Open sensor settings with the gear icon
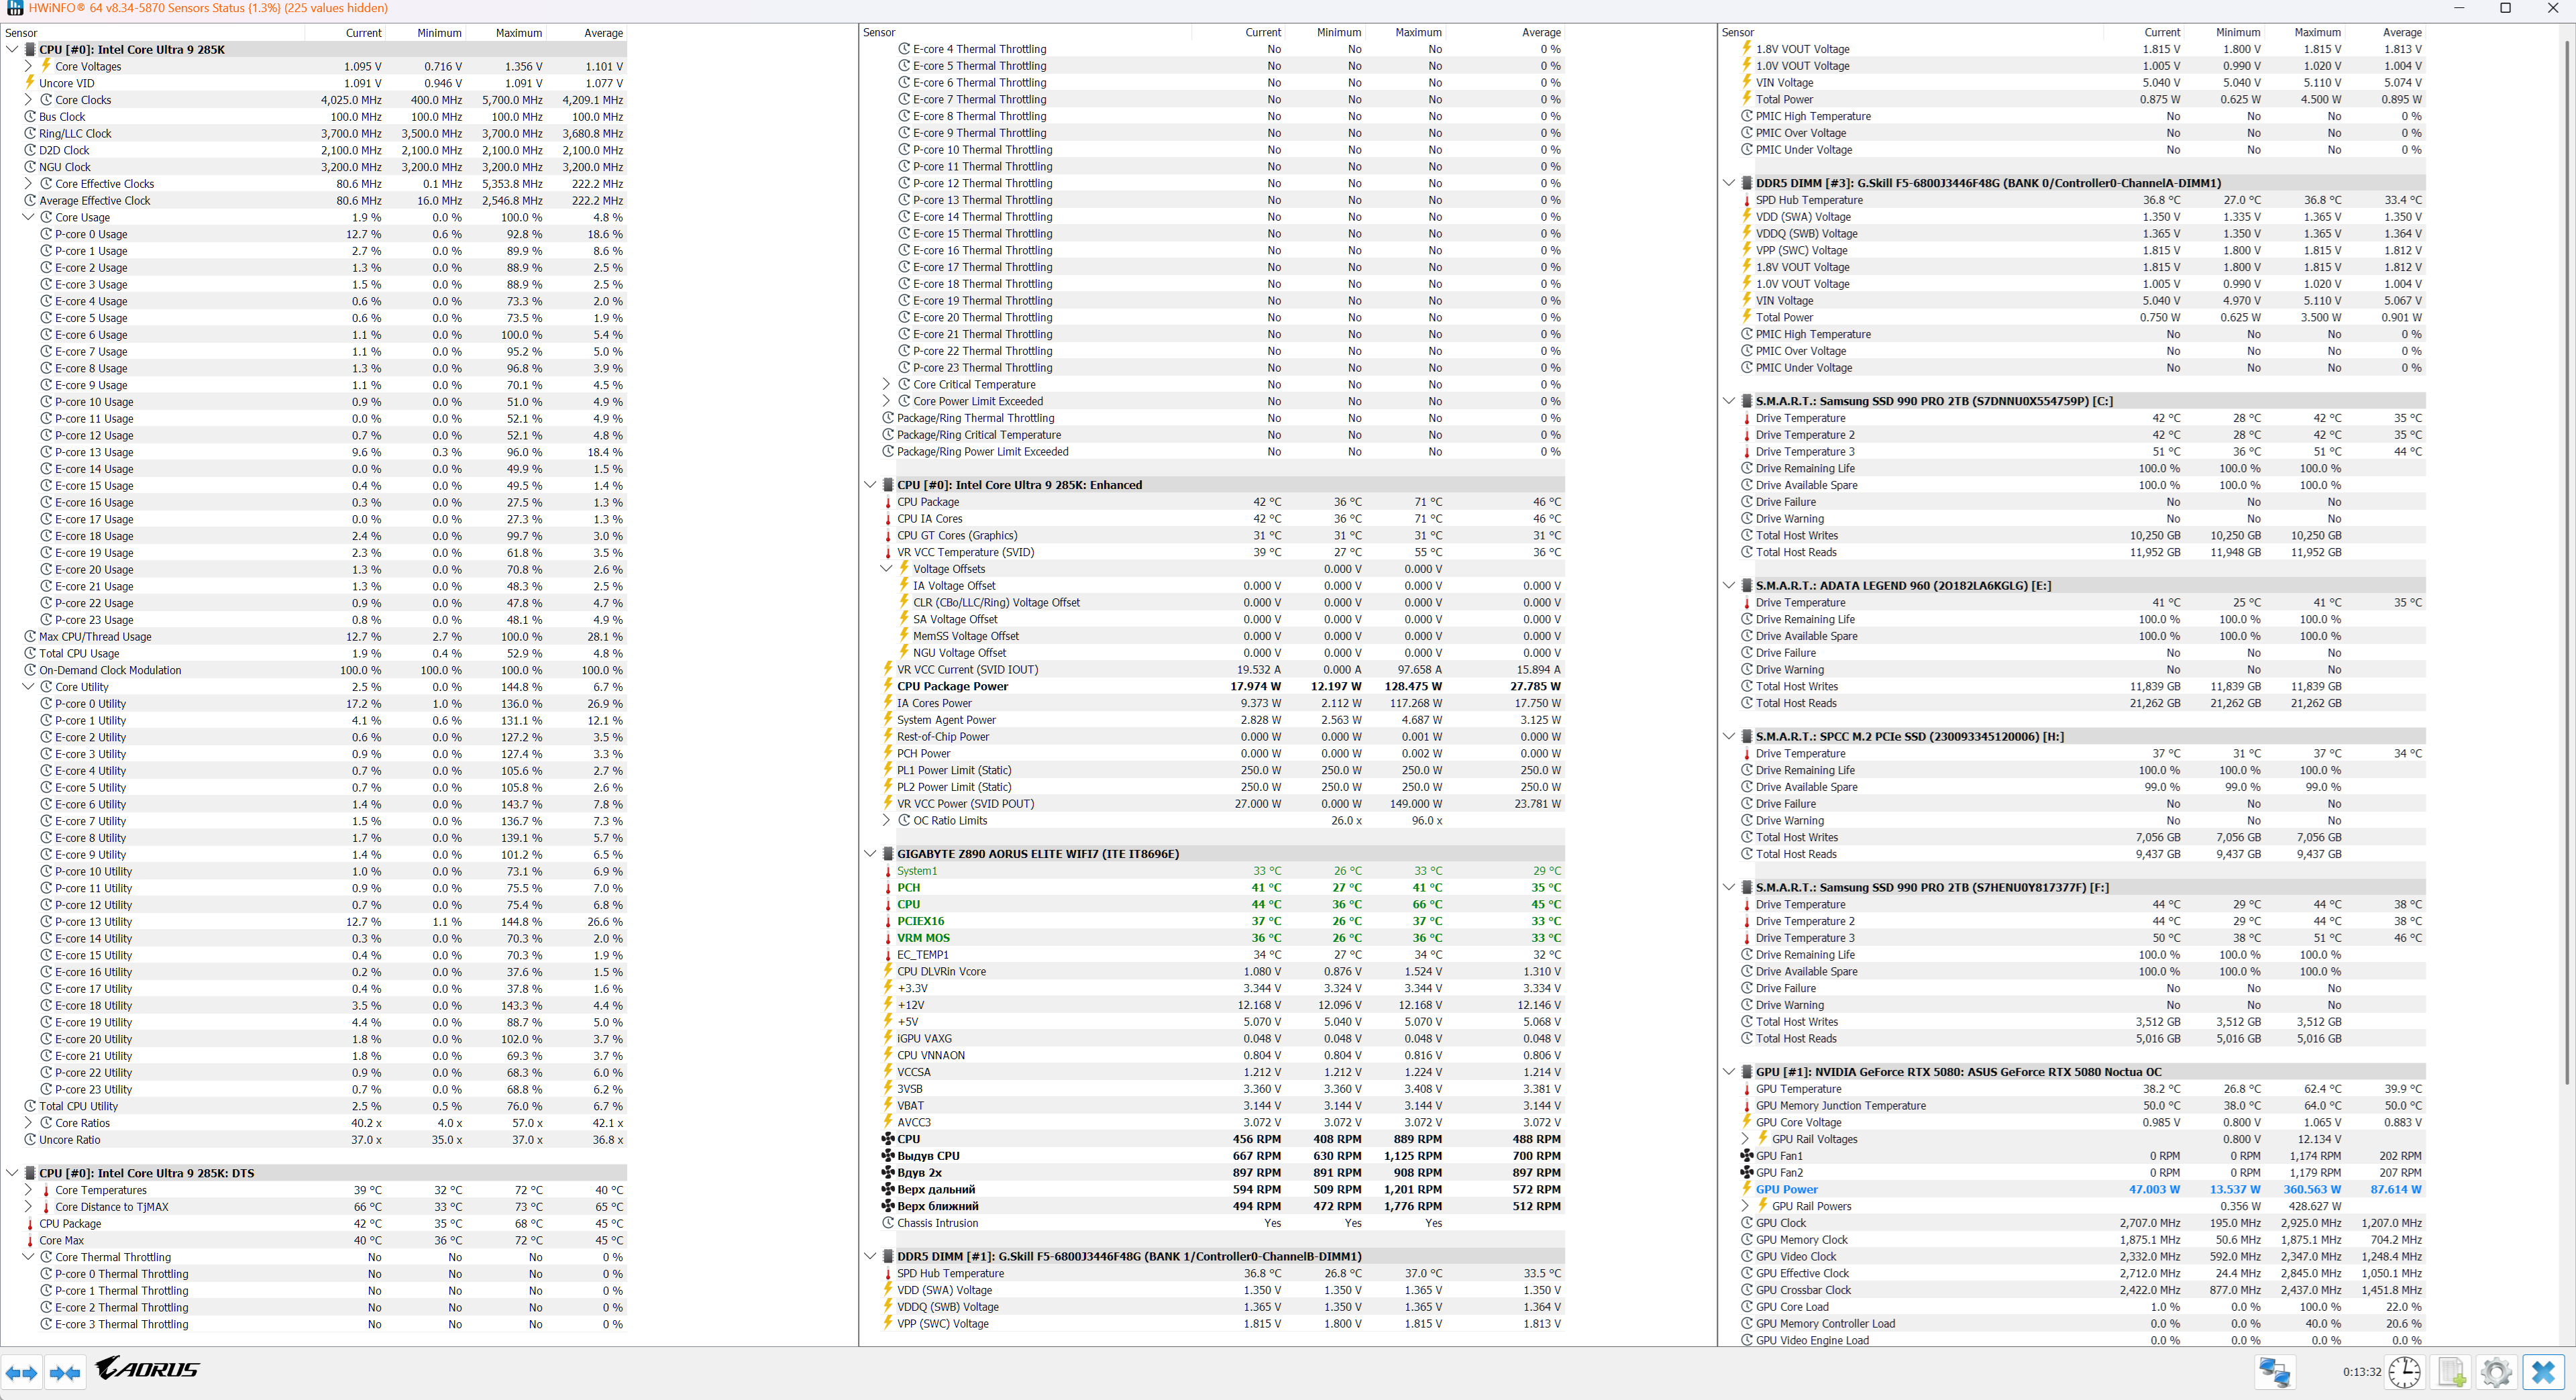Viewport: 2576px width, 1400px height. [2496, 1372]
